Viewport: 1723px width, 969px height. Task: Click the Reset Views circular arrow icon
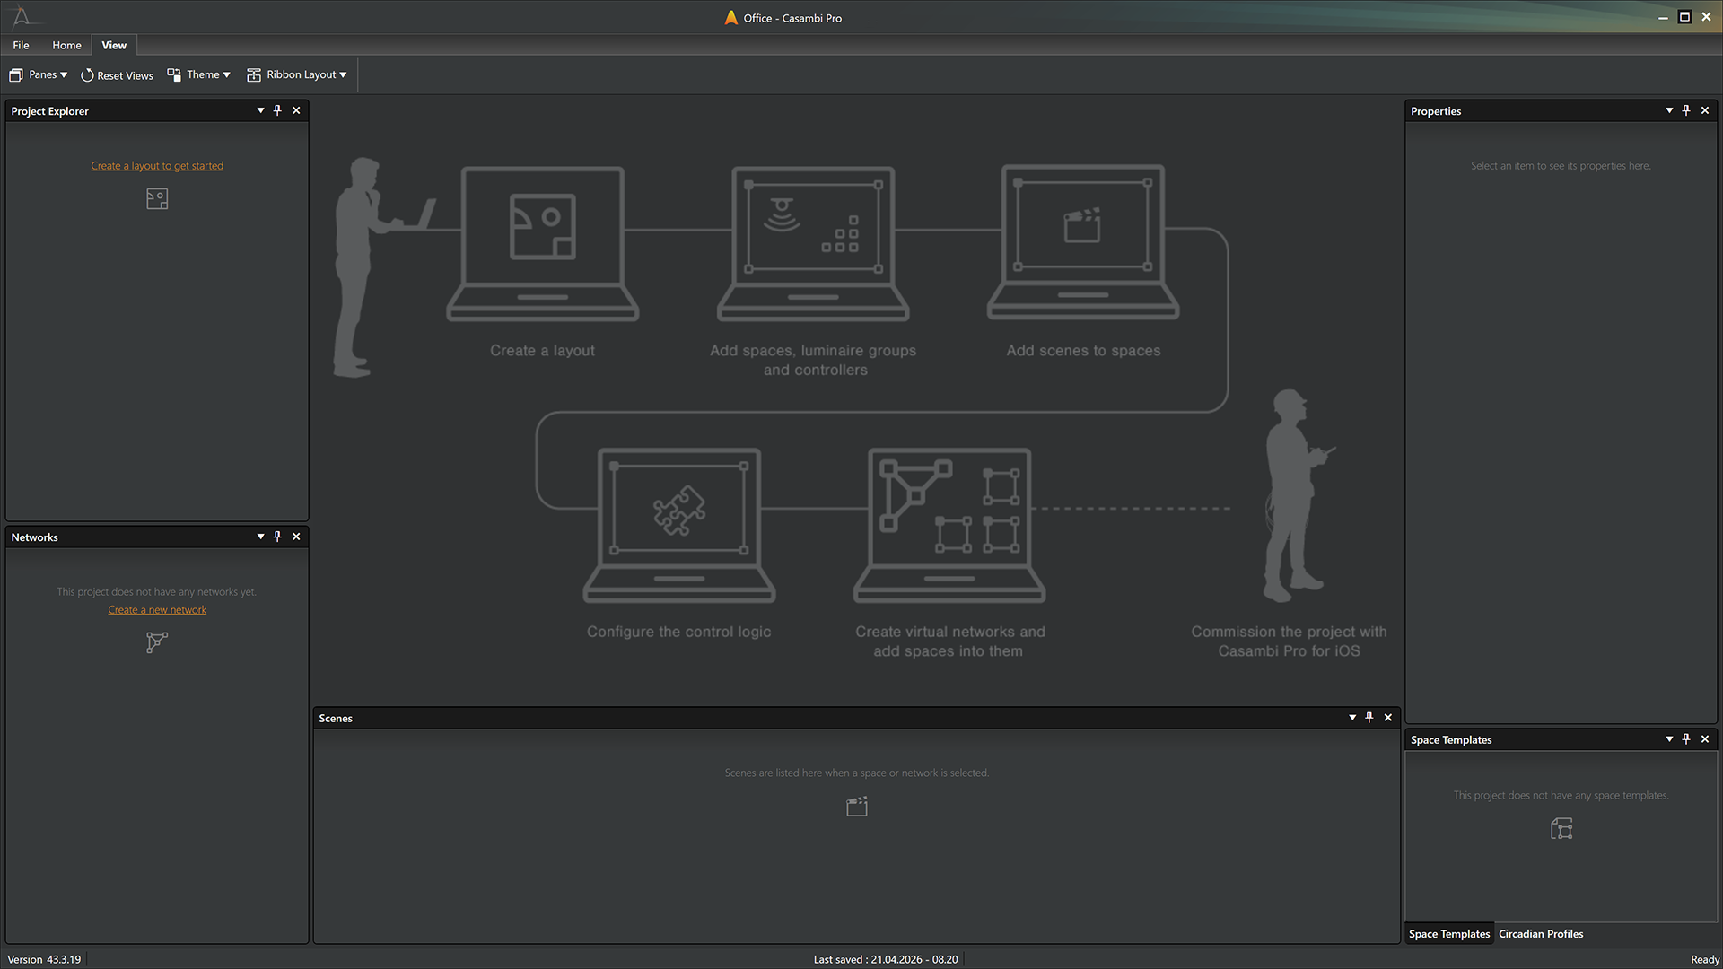tap(87, 75)
